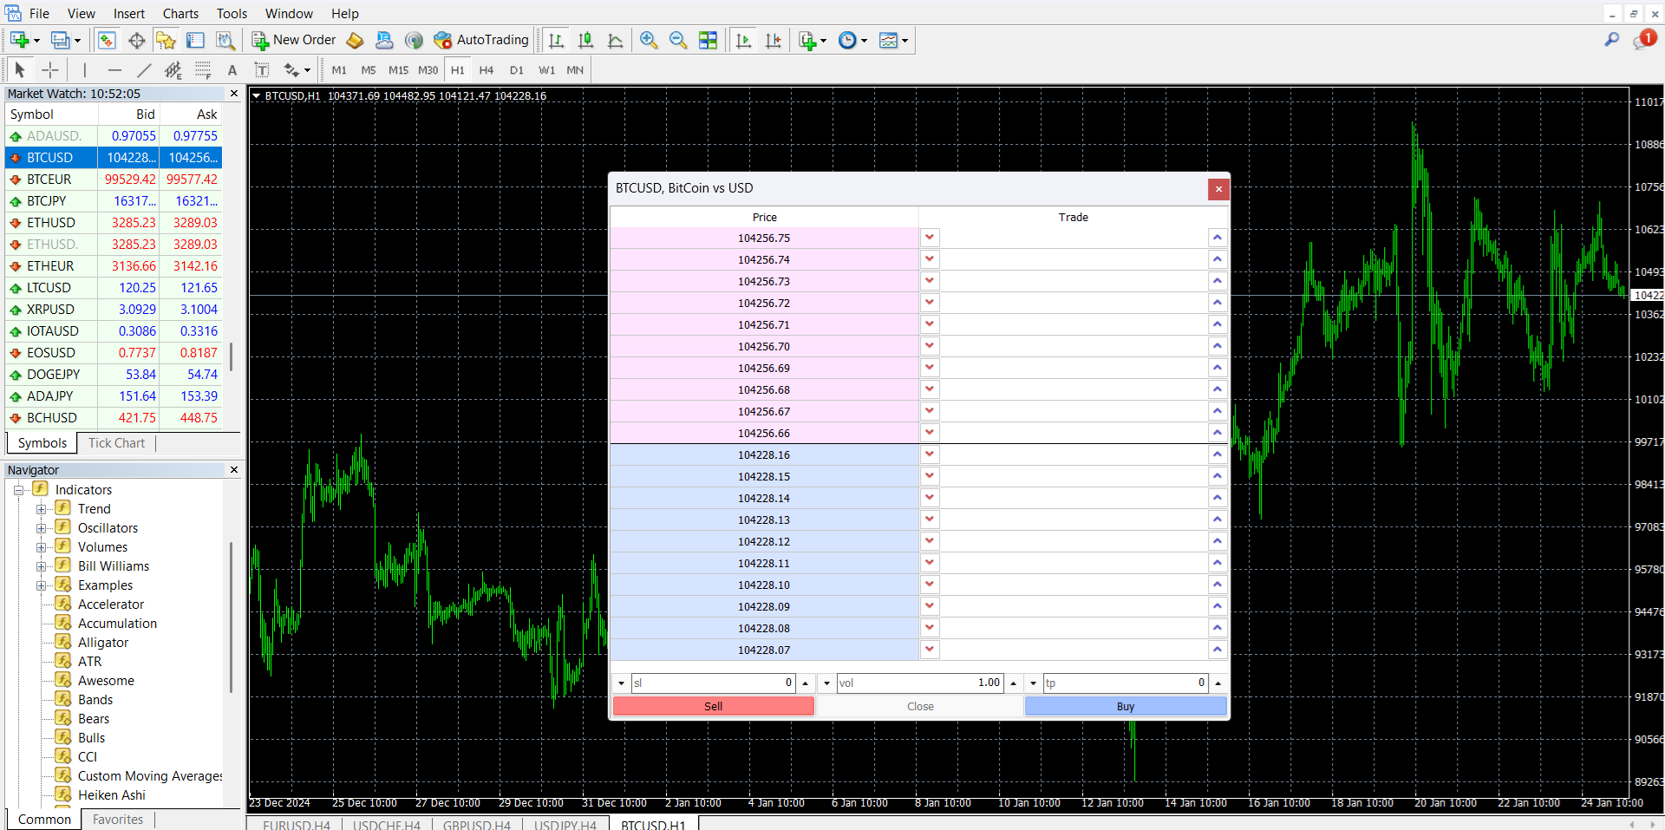
Task: Switch timeframe to H4
Action: coord(486,70)
